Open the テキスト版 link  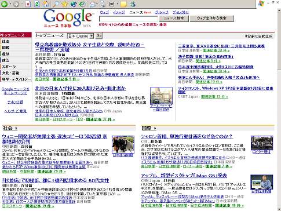pos(16,102)
